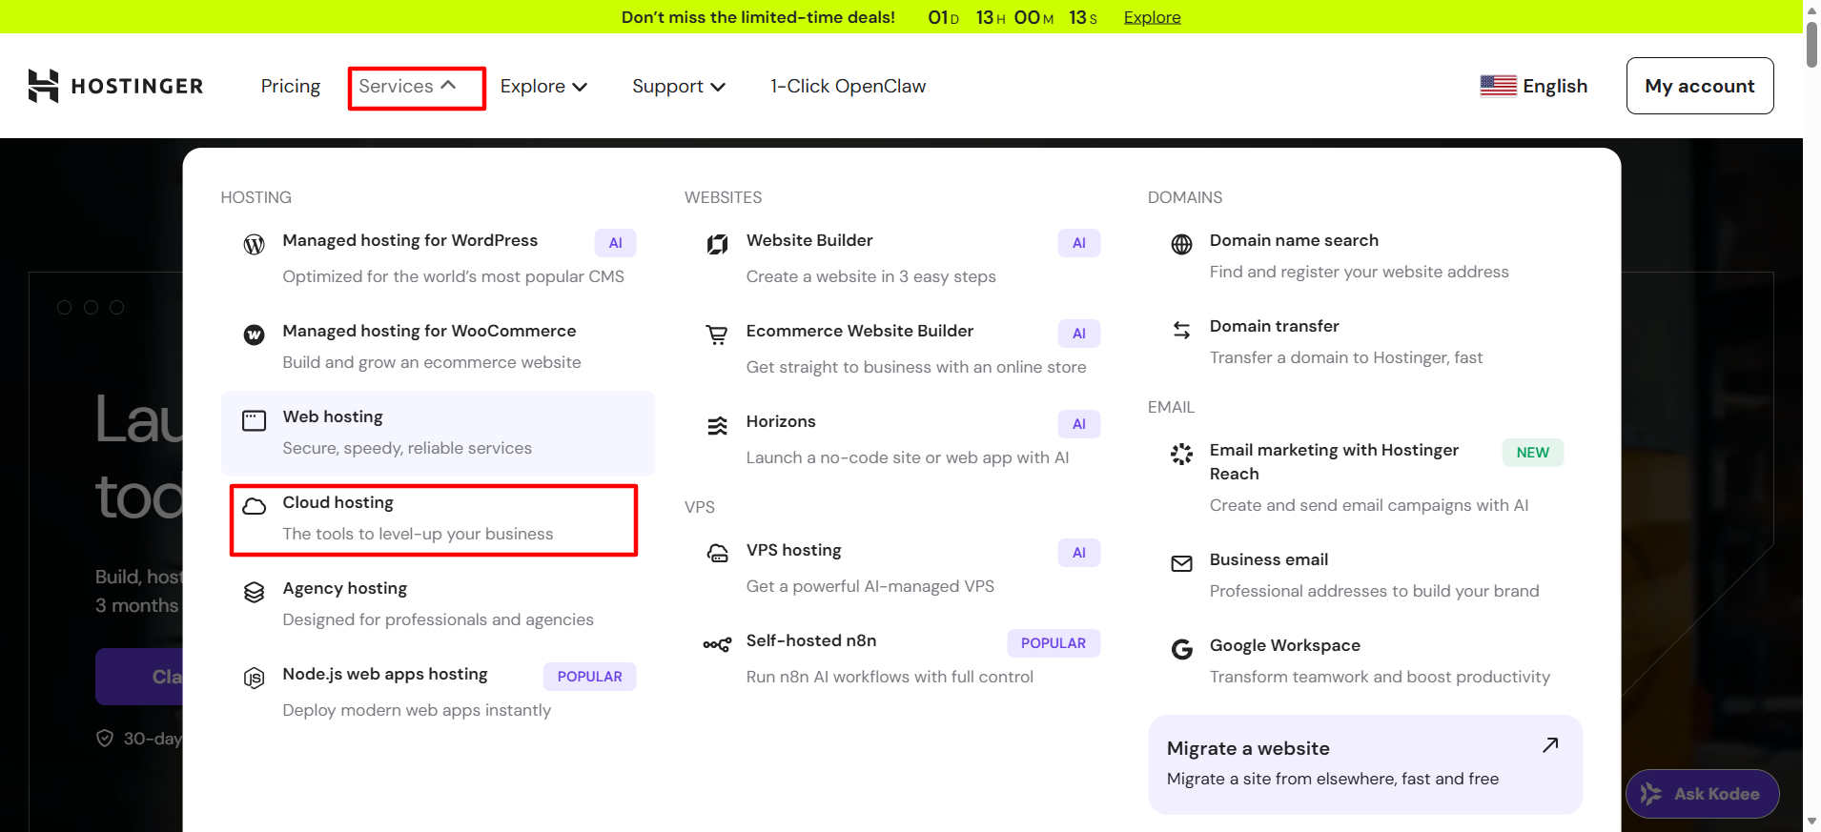The width and height of the screenshot is (1821, 832).
Task: Click the US flag language icon
Action: coord(1498,86)
